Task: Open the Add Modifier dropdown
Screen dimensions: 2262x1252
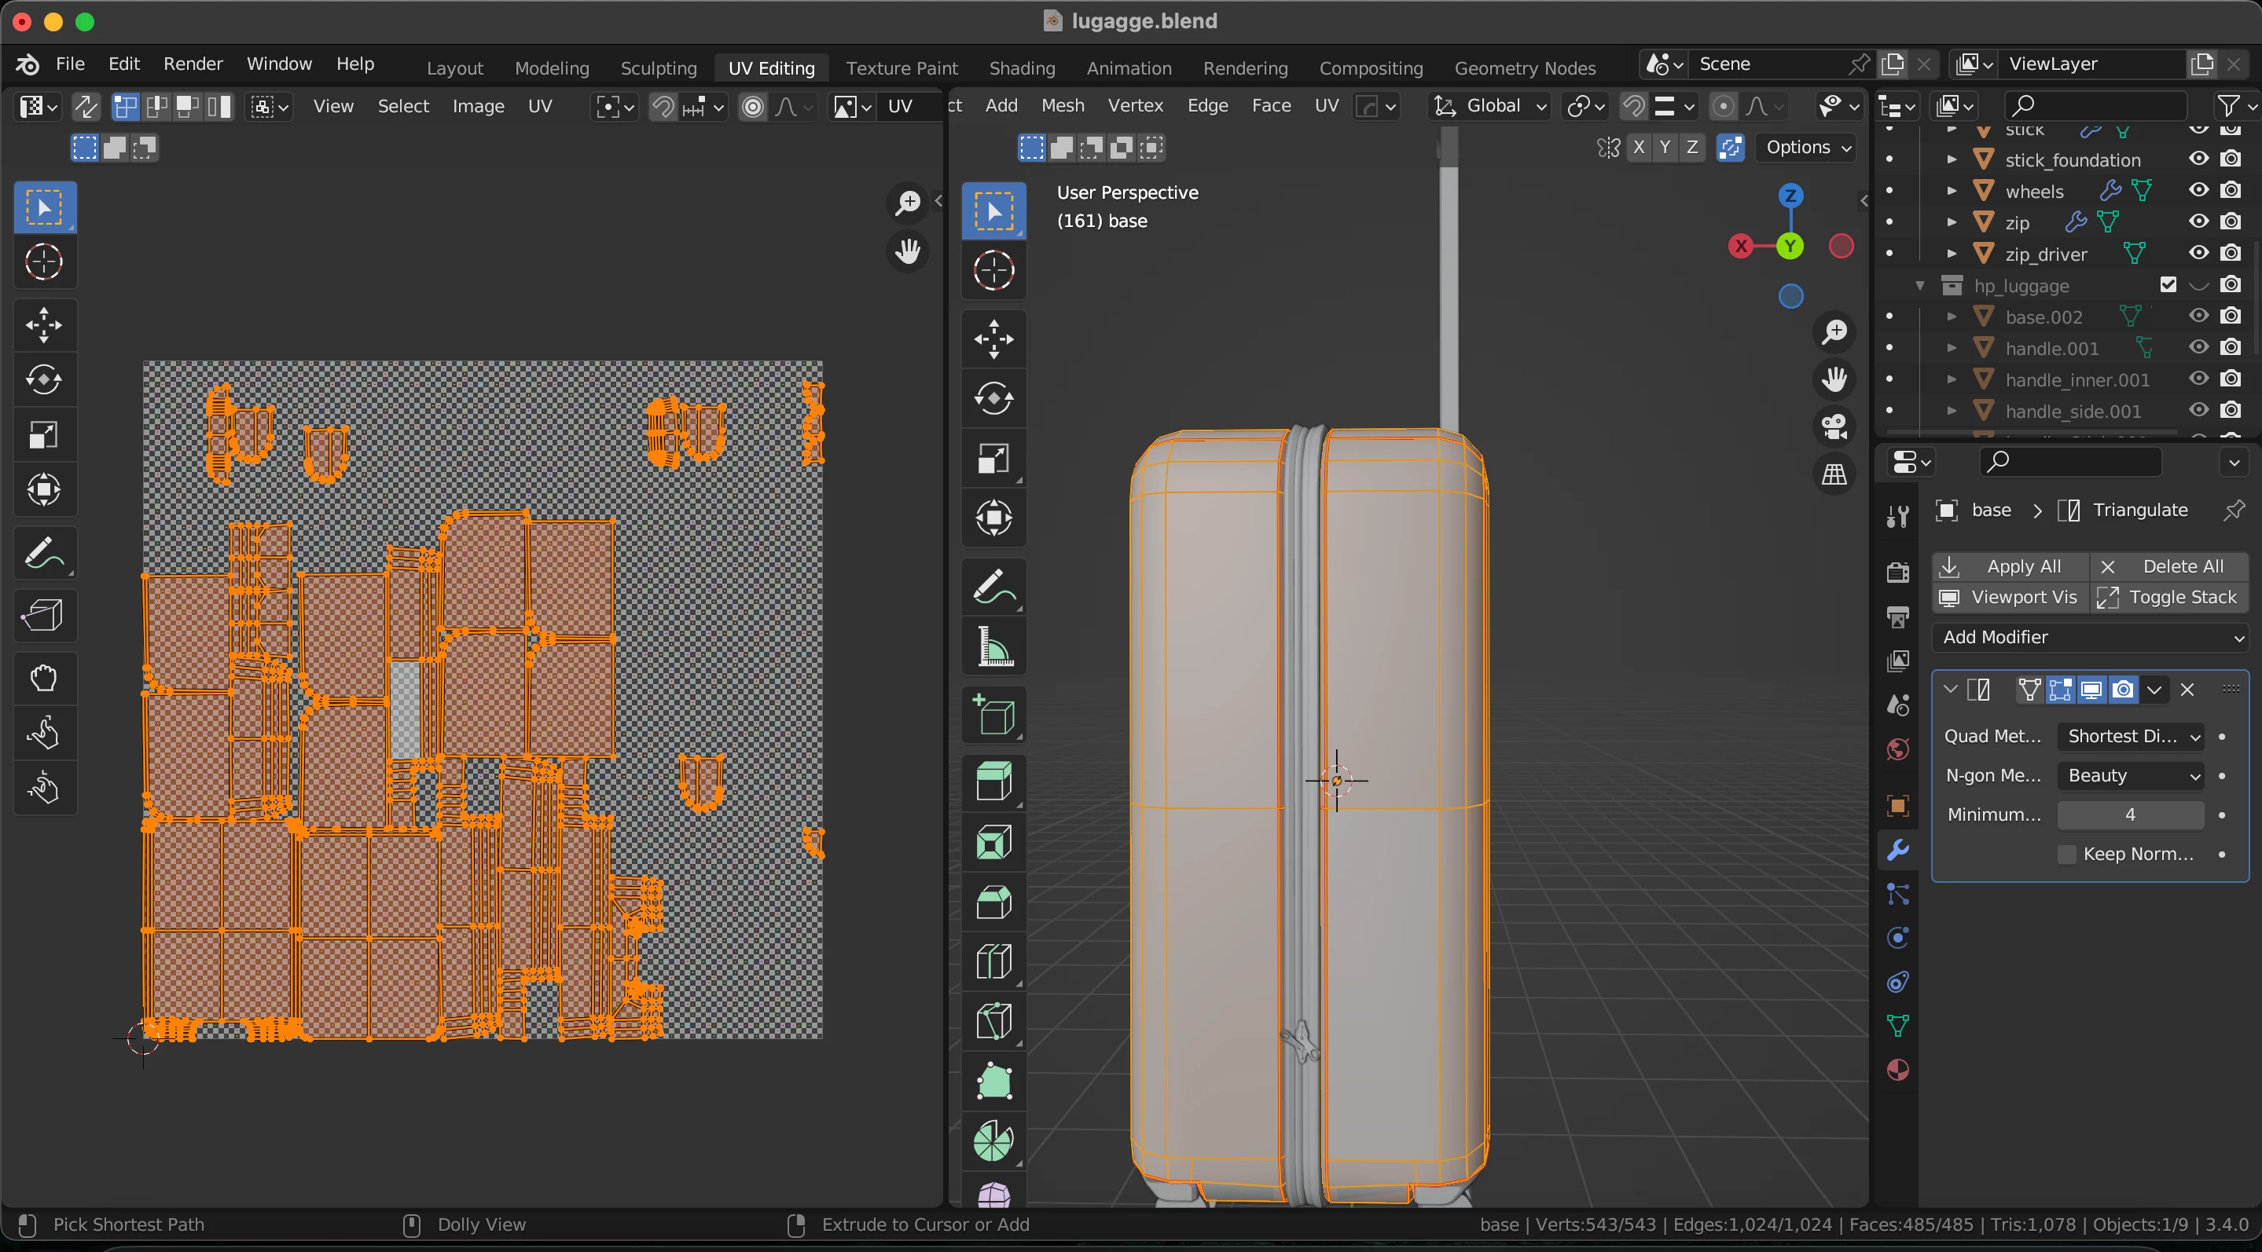Action: (2090, 637)
